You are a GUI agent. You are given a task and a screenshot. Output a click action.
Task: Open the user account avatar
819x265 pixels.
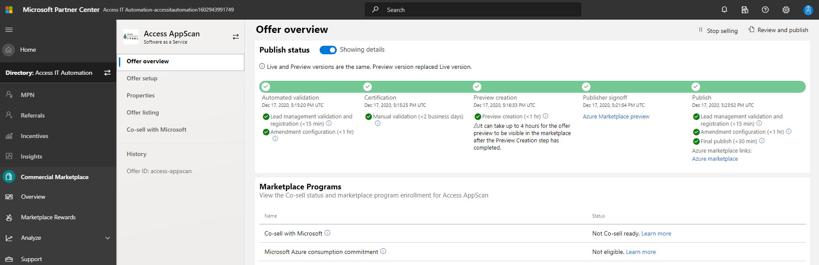[808, 9]
